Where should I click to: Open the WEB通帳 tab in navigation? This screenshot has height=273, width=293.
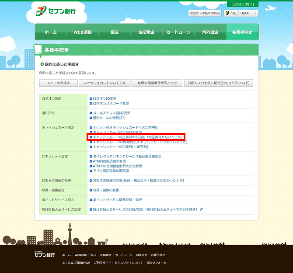click(83, 32)
